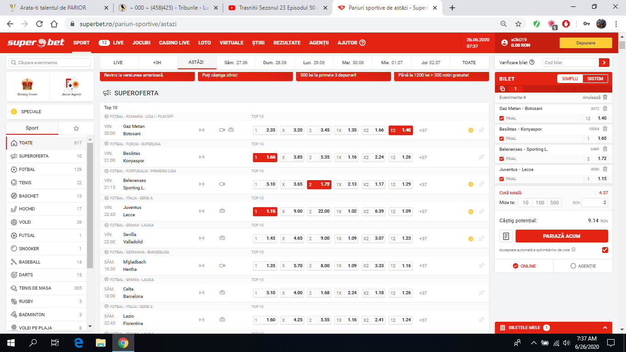Click the Superbet logo
The height and width of the screenshot is (352, 626).
click(36, 43)
